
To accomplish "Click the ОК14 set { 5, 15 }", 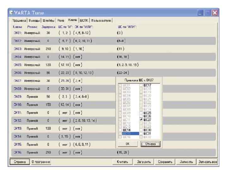I will point(65,136).
